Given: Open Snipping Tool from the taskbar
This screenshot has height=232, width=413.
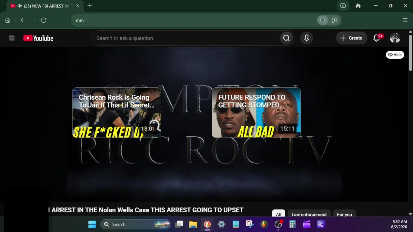Looking at the screenshot, I should point(250,224).
